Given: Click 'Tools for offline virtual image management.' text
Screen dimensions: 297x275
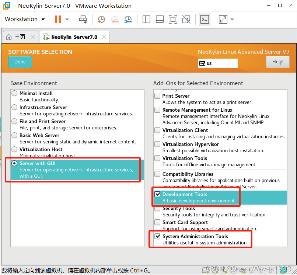Looking at the screenshot, I should point(209,164).
